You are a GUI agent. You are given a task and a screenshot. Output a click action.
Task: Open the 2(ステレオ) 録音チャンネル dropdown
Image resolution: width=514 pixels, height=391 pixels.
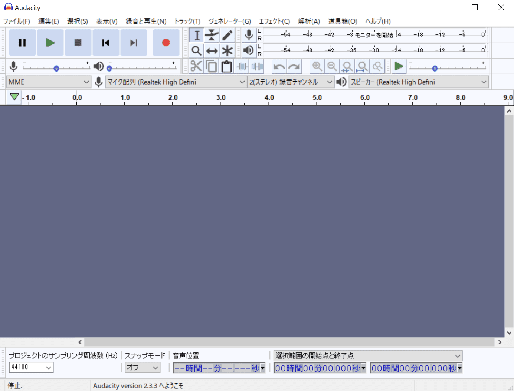(291, 82)
